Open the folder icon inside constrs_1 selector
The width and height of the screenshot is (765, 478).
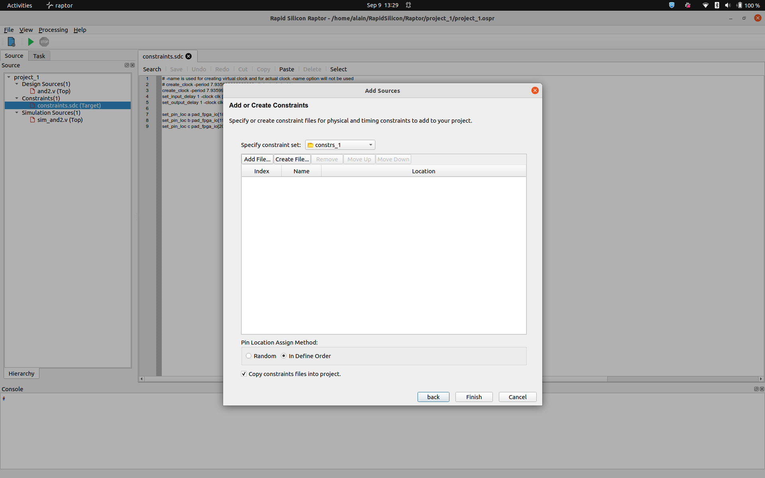(311, 145)
